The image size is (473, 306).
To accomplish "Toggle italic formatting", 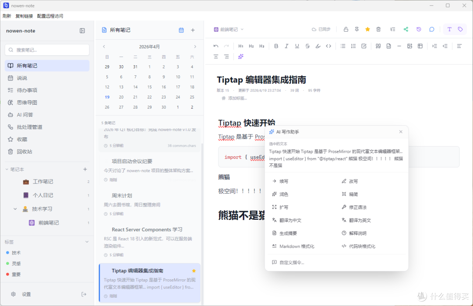I will (286, 46).
